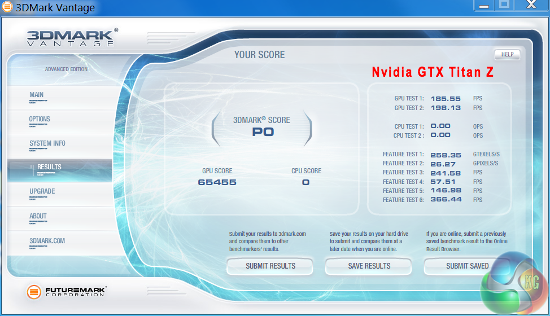The image size is (550, 316).
Task: Click the Futuremark Corporation text
Action: coord(76,292)
